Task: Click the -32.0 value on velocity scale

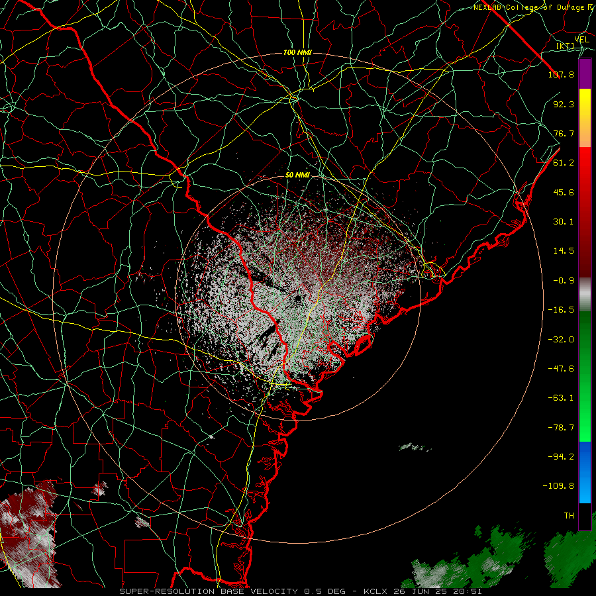Action: click(x=561, y=340)
